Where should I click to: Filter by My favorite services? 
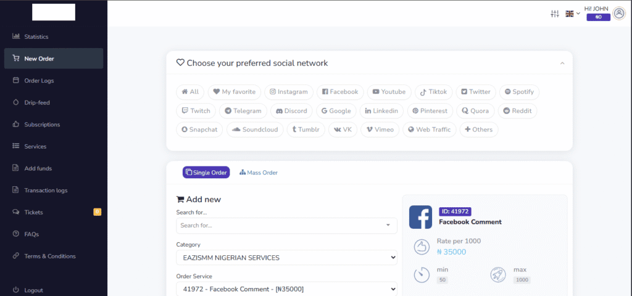coord(235,92)
